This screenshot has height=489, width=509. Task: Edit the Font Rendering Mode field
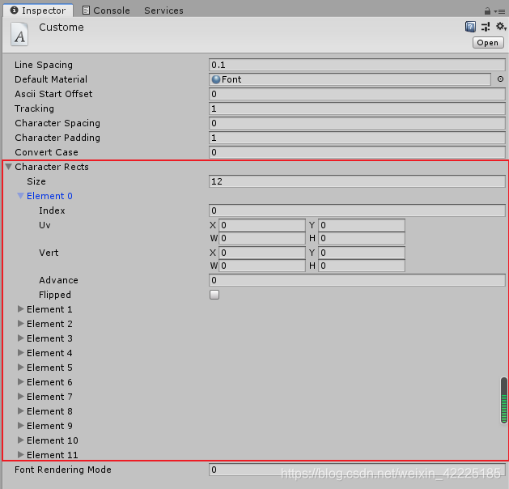point(357,470)
